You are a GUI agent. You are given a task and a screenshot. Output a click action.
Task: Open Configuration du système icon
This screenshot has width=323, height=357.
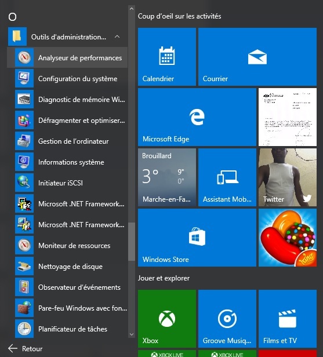[x=24, y=79]
